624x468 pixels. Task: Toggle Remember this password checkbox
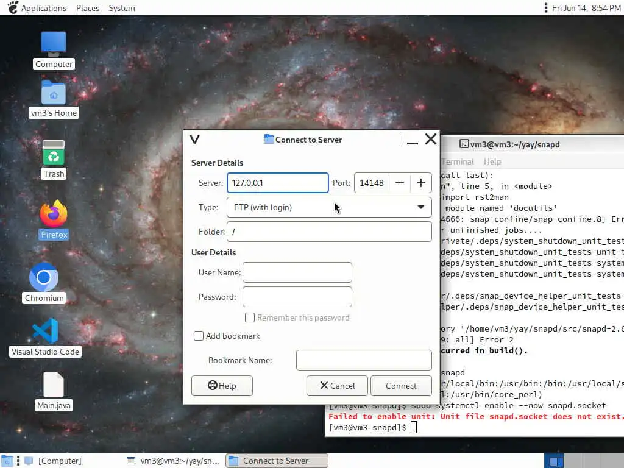point(249,317)
